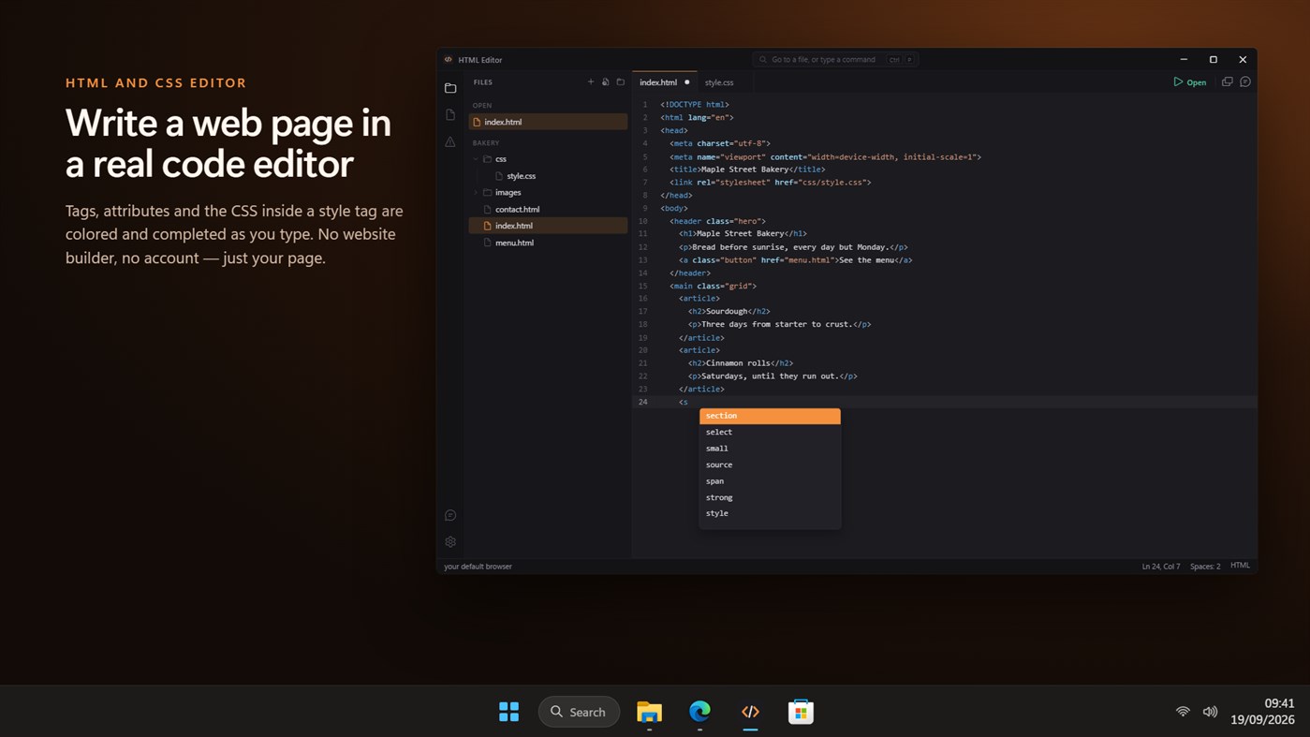Viewport: 1310px width, 737px height.
Task: Click the volume icon in the system tray
Action: coord(1210,712)
